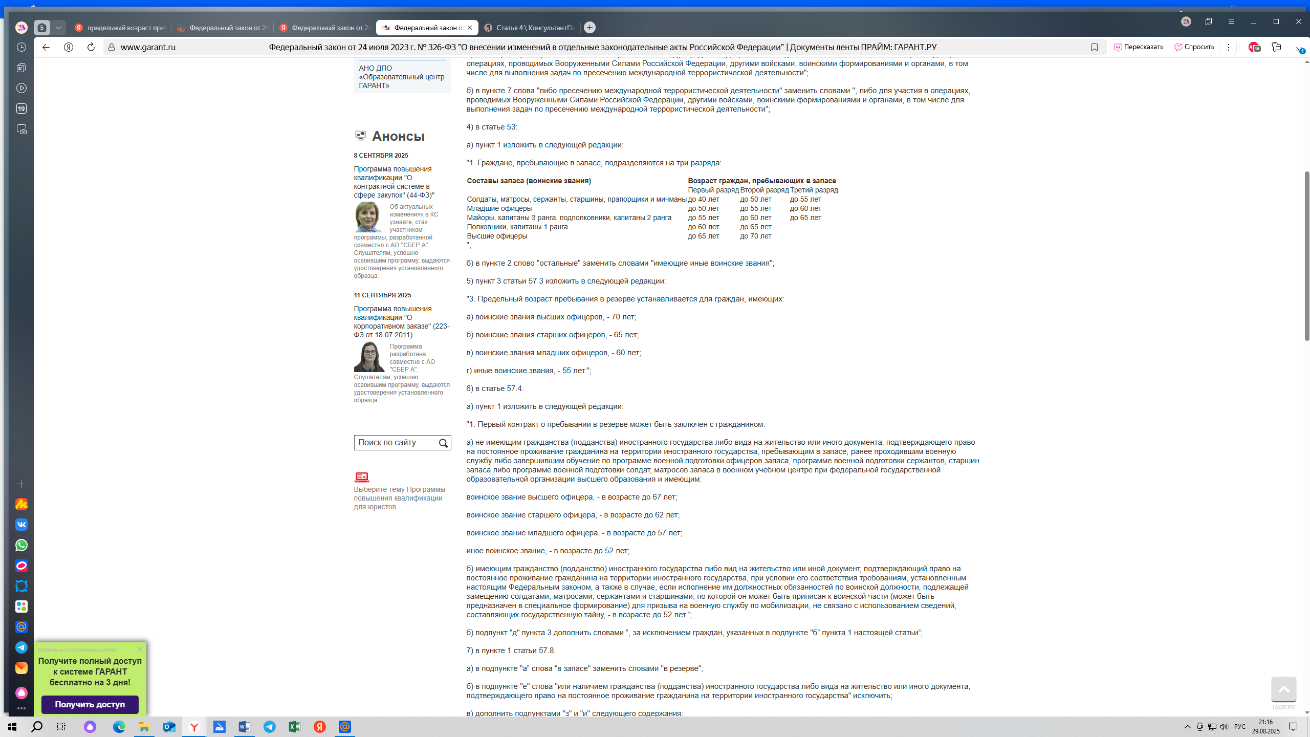Open the video player icon in sidebar
Screen dimensions: 1310x737
click(x=21, y=88)
